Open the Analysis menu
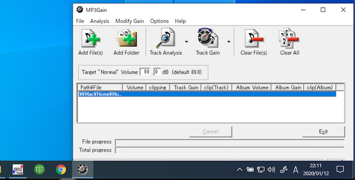 point(99,21)
